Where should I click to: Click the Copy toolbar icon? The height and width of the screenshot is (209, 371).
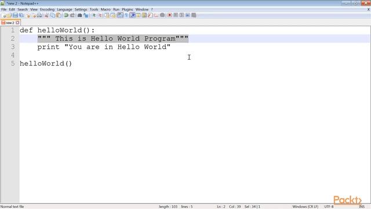[x=53, y=16]
